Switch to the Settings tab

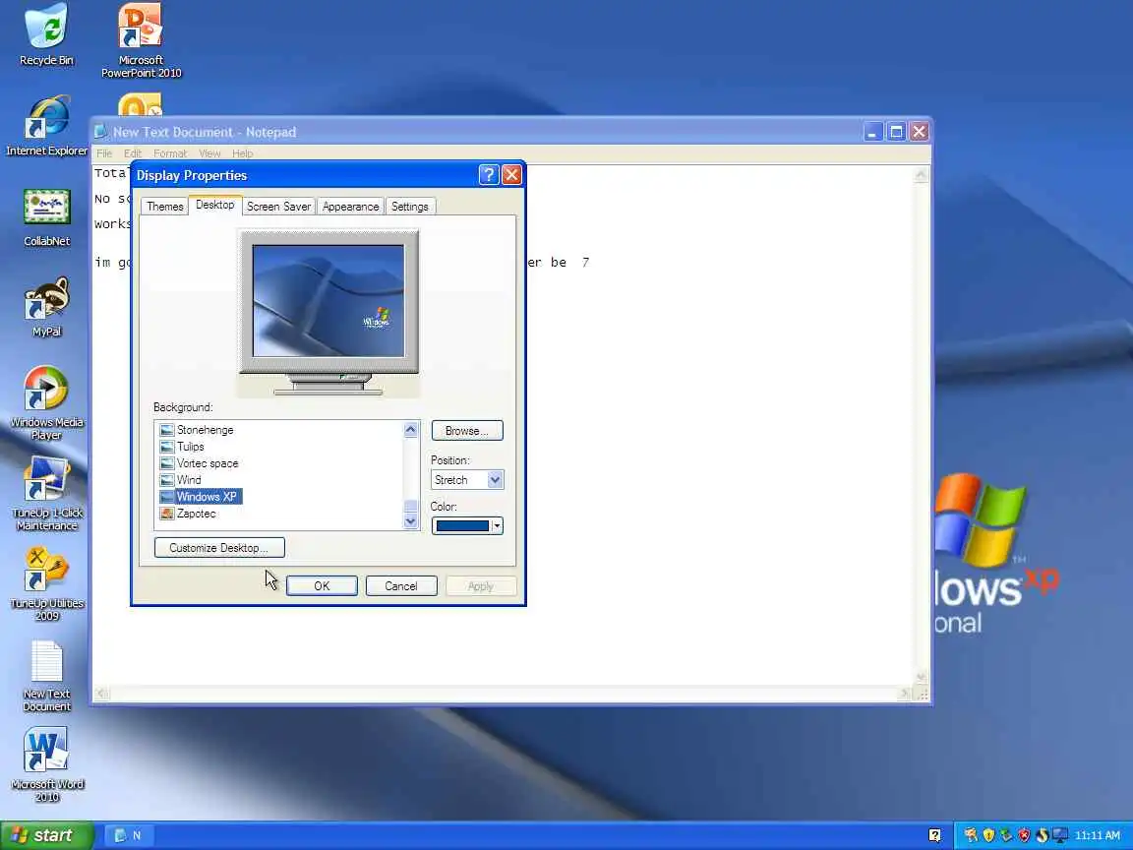tap(410, 206)
